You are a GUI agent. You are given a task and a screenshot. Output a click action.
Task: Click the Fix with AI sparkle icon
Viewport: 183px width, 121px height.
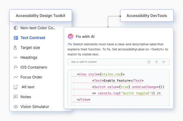point(71,37)
